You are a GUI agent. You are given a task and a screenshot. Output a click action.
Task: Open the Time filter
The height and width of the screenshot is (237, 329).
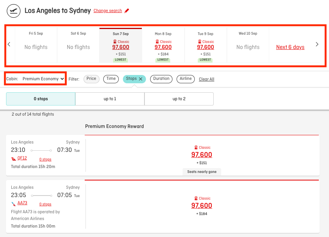pos(111,79)
